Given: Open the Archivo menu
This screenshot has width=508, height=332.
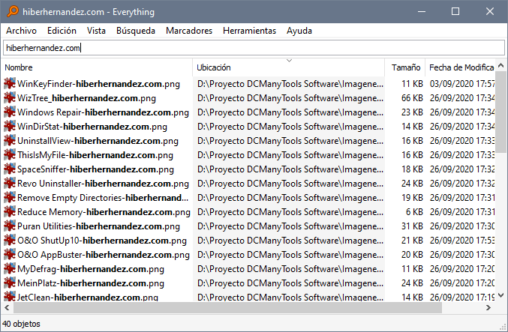Looking at the screenshot, I should (21, 31).
